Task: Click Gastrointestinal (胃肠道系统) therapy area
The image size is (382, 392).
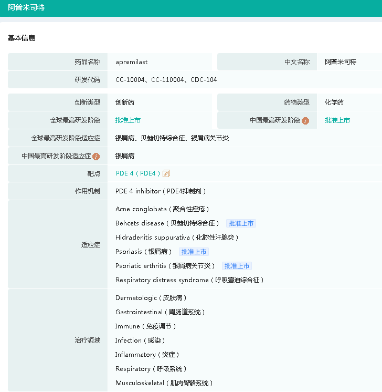Action: point(160,312)
